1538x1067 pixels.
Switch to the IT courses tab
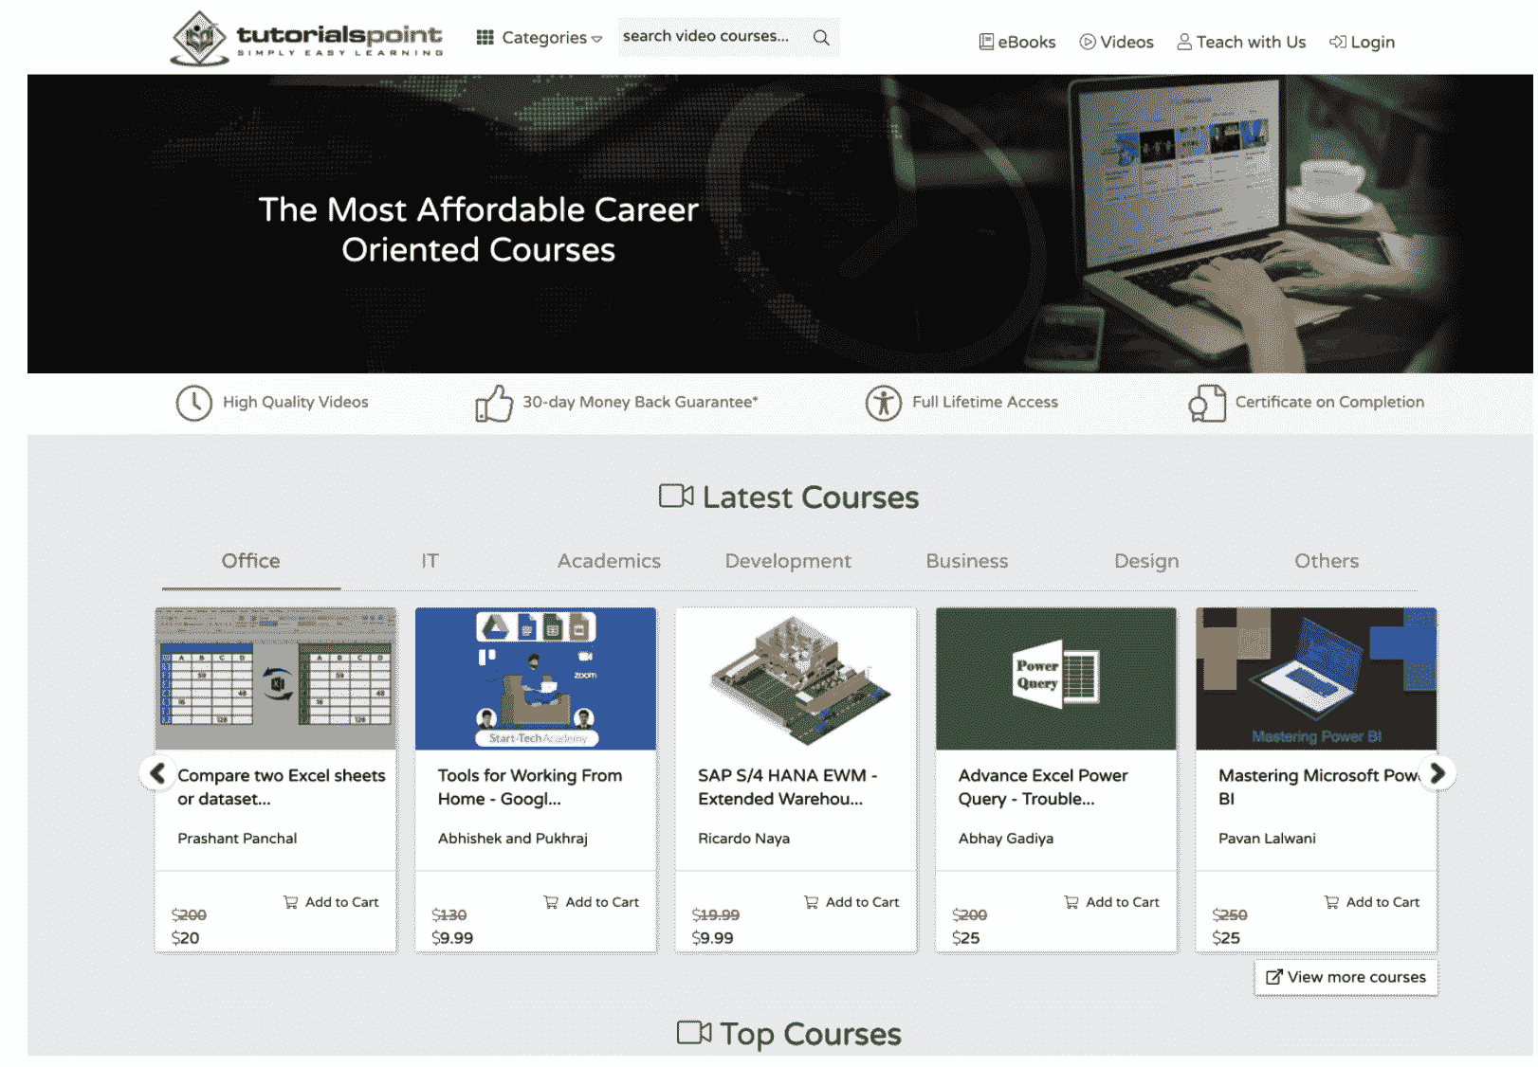tap(430, 561)
